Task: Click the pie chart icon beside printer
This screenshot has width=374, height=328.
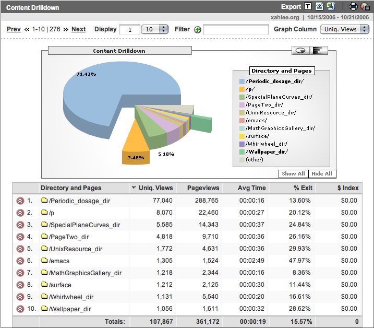Action: coord(364,7)
